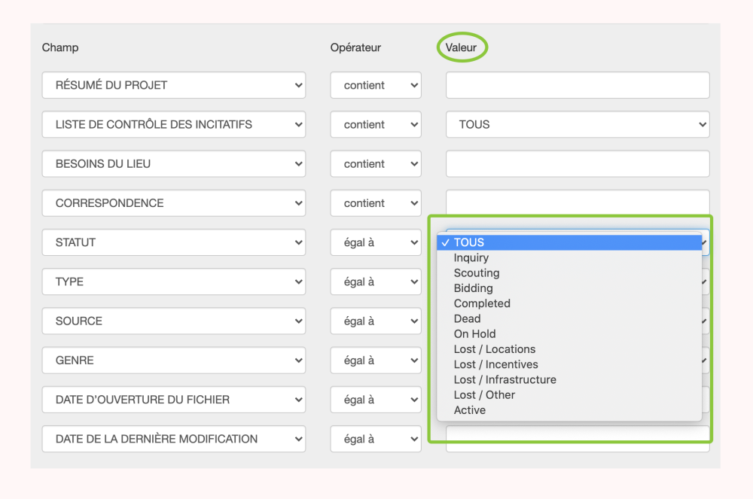This screenshot has height=499, width=753.
Task: Select the Active status option
Action: [x=470, y=410]
